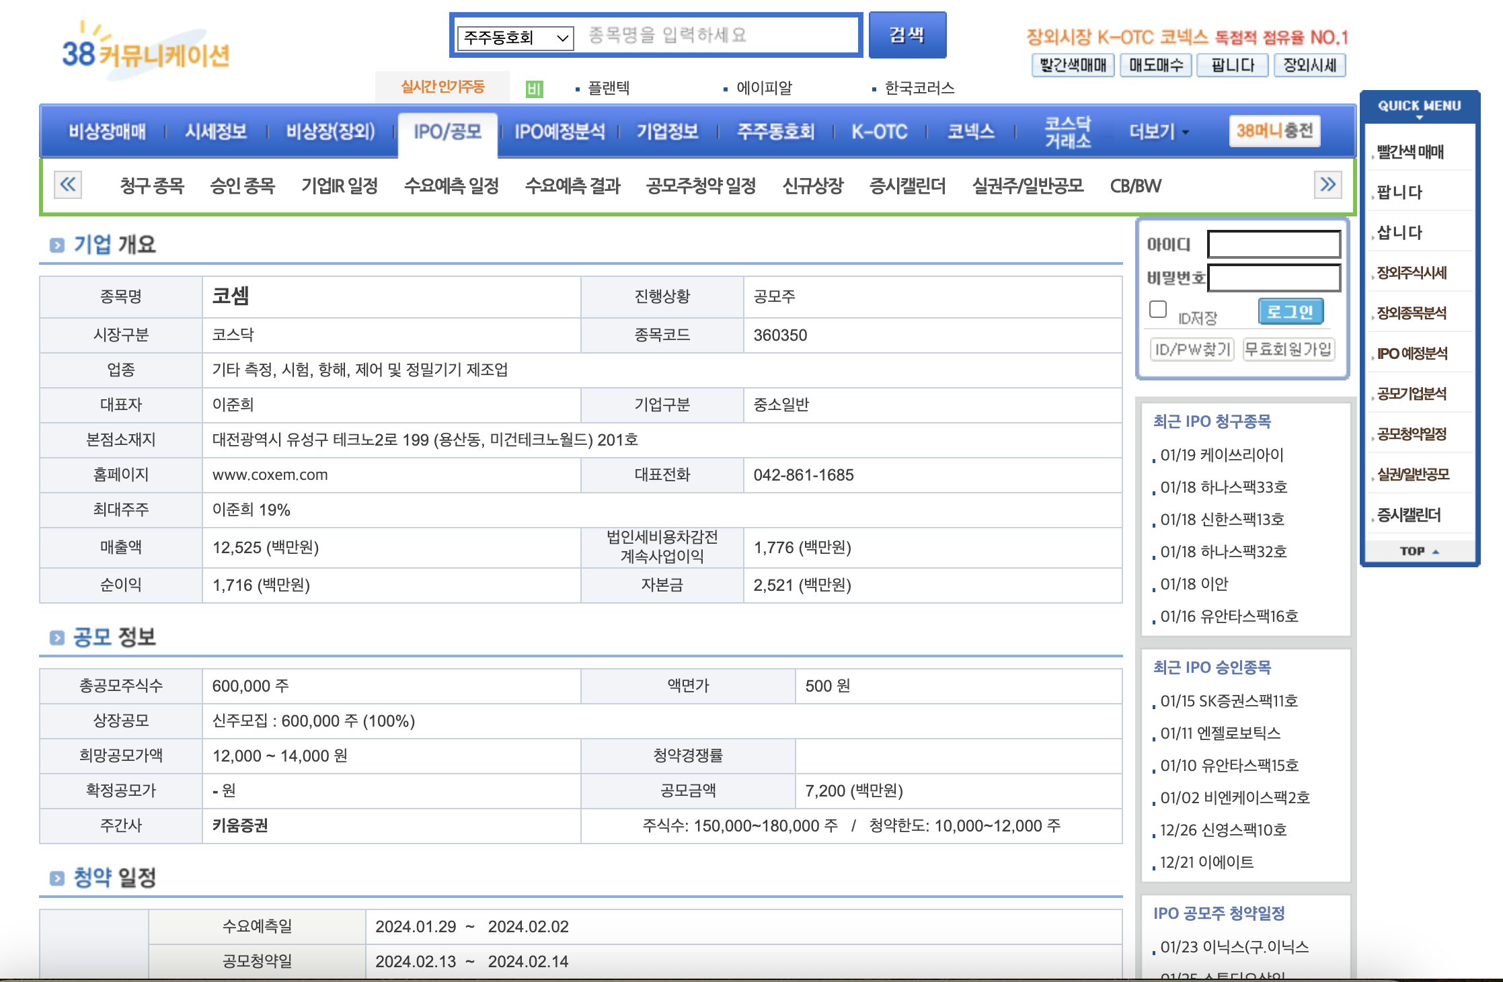Open the www.coxem.com homepage link
Image resolution: width=1503 pixels, height=982 pixels.
tap(270, 475)
